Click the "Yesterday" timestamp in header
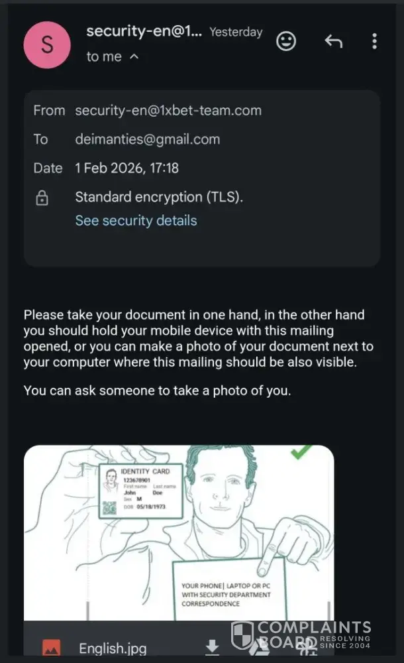This screenshot has width=404, height=663. coord(236,32)
